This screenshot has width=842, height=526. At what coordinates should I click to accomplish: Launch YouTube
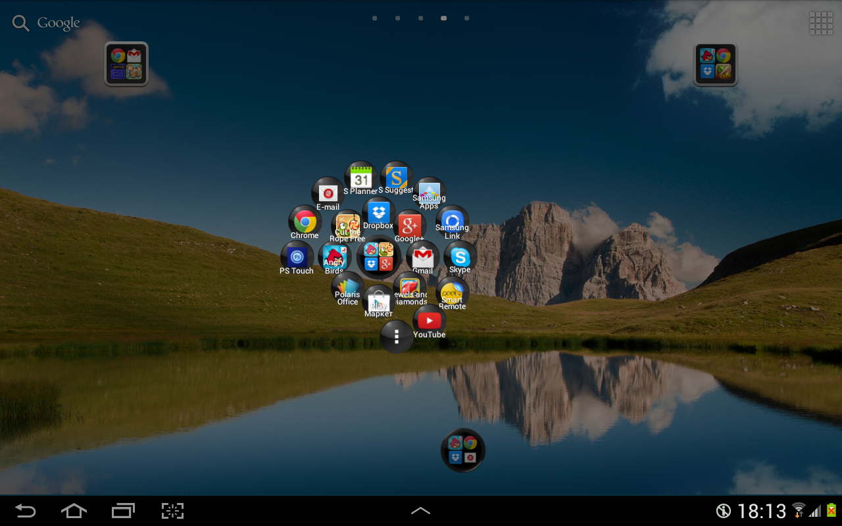tap(430, 322)
